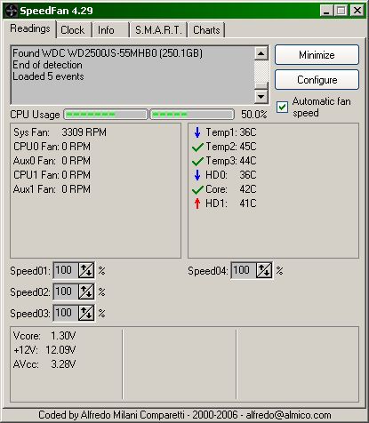Click the Vcore 1.30V reading
Viewport: 369px width, 423px height.
coord(44,336)
